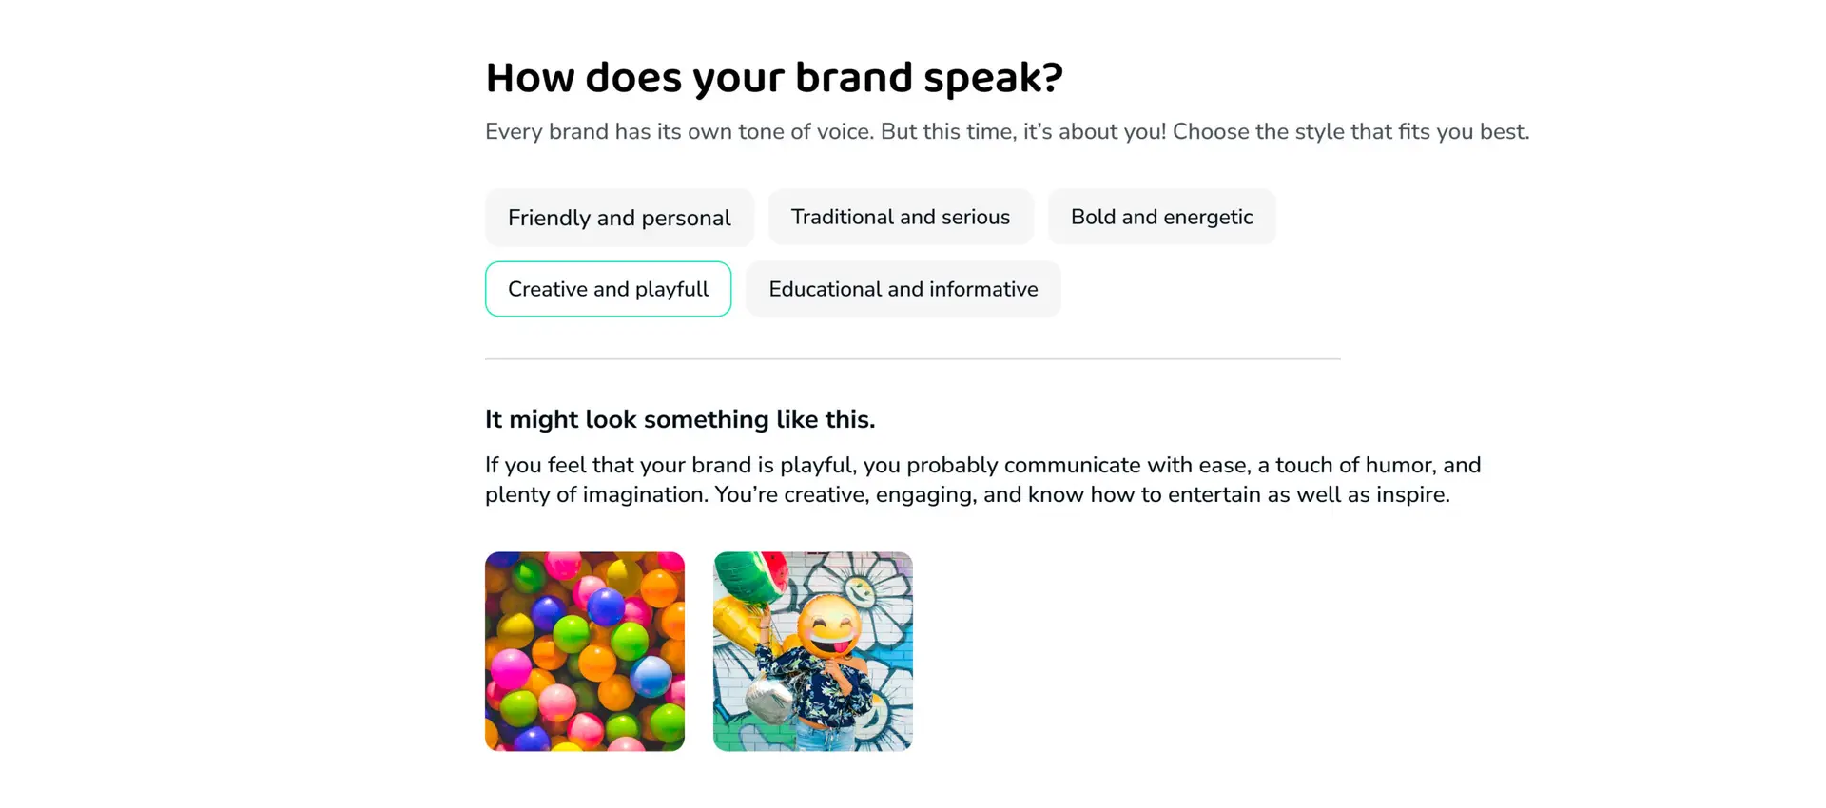Click the smiling flower graffiti face
1826x808 pixels.
[x=861, y=589]
